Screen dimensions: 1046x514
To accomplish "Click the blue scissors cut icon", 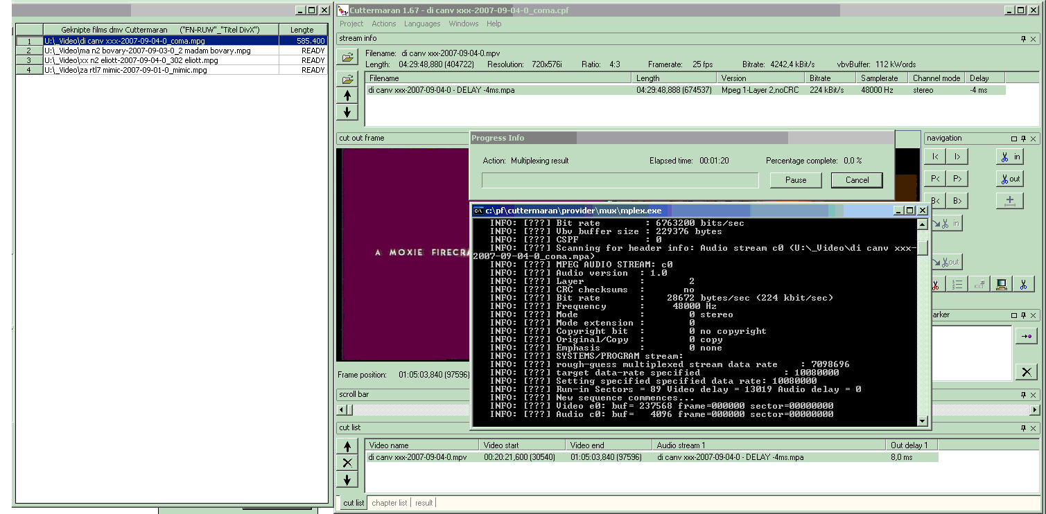I will (x=1022, y=284).
